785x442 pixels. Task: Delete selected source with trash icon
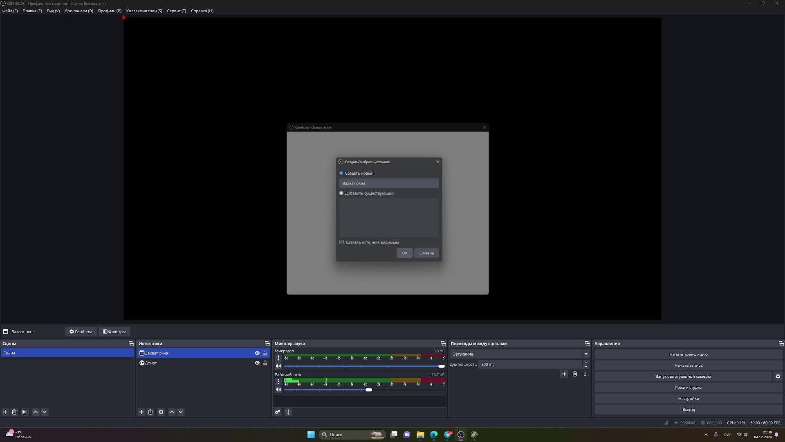click(x=150, y=412)
